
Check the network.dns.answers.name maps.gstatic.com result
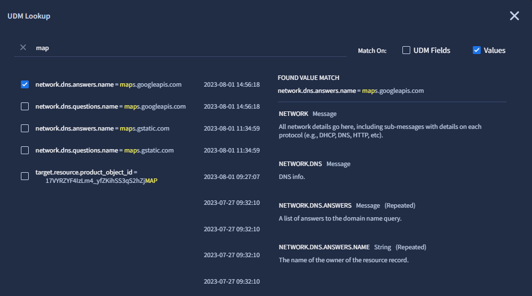(25, 128)
